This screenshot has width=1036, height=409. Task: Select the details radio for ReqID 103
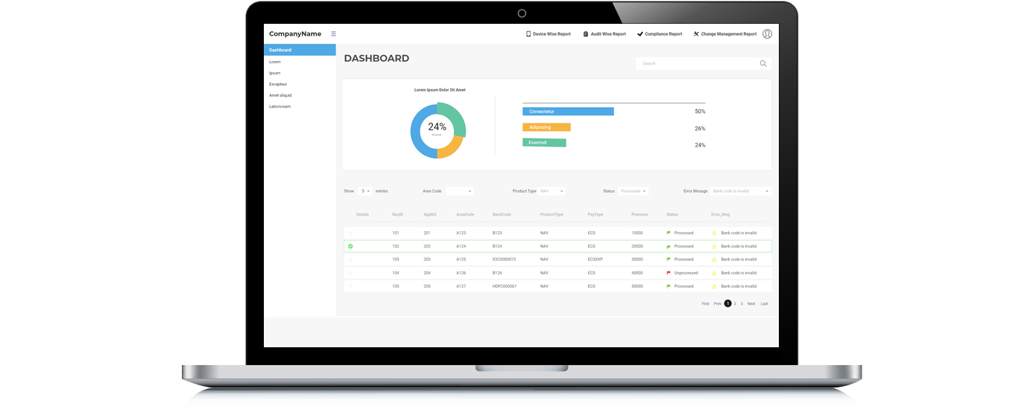coord(350,260)
